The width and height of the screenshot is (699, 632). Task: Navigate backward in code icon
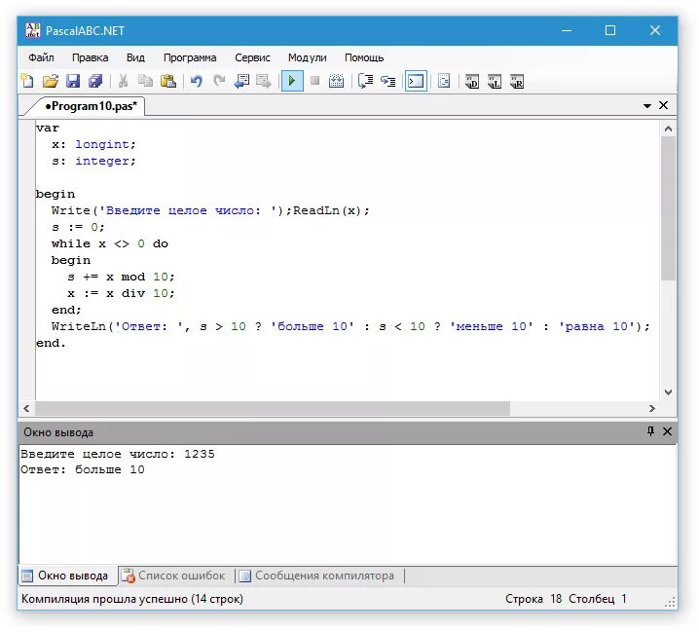click(x=241, y=81)
